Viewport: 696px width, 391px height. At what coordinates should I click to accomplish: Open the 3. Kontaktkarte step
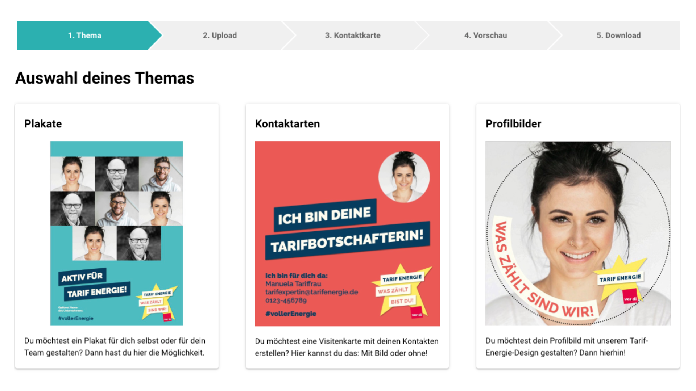coord(353,35)
